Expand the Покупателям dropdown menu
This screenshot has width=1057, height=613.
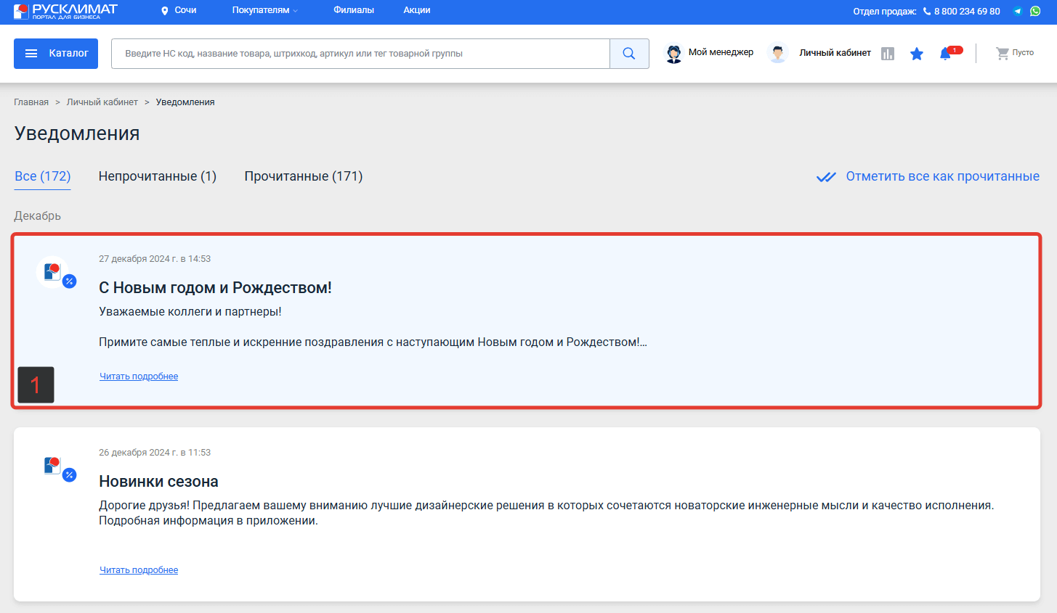265,10
